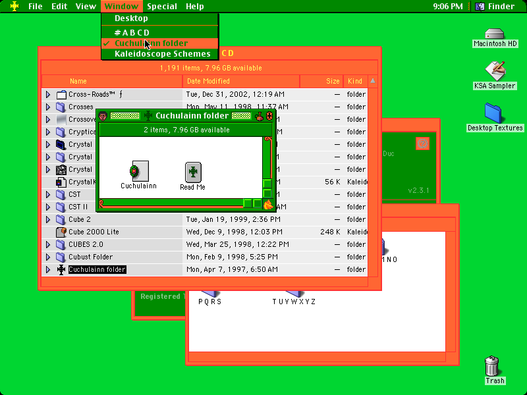This screenshot has height=395, width=527.
Task: Click round shield collapse icon in Cuchulainn titlebar
Action: click(269, 117)
